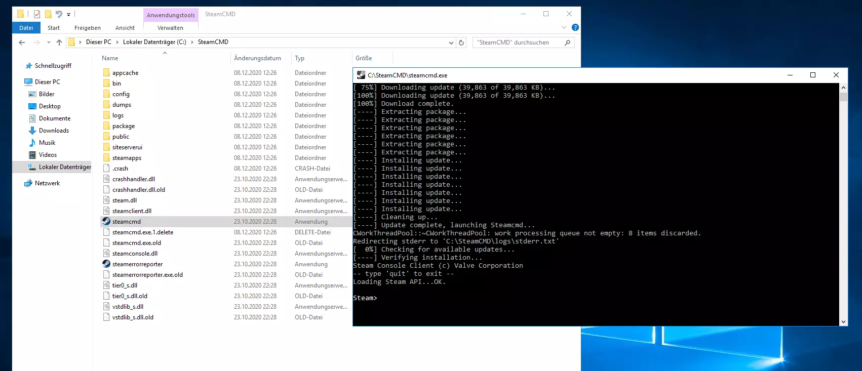Viewport: 862px width, 371px height.
Task: Click the bin folder icon
Action: pos(106,83)
